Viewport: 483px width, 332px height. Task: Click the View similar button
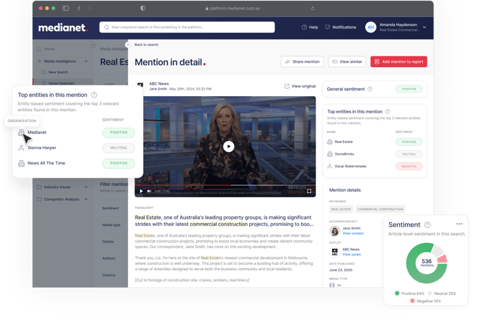347,62
